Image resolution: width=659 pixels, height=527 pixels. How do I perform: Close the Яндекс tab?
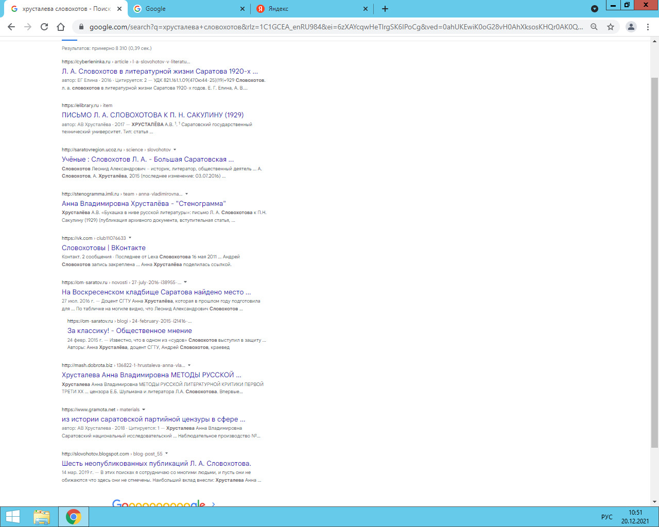point(366,9)
